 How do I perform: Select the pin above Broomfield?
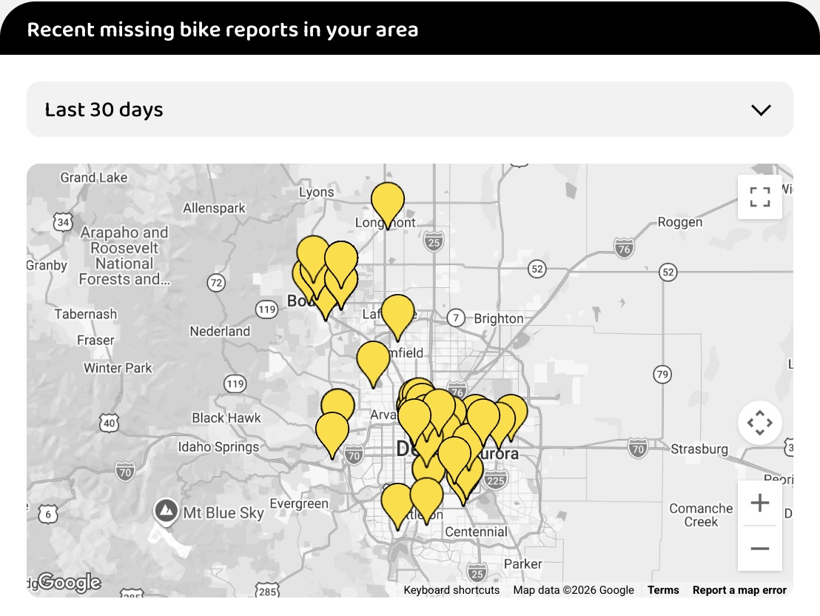[x=372, y=361]
